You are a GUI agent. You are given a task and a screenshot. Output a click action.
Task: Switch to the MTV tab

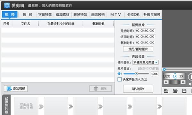tap(116, 15)
